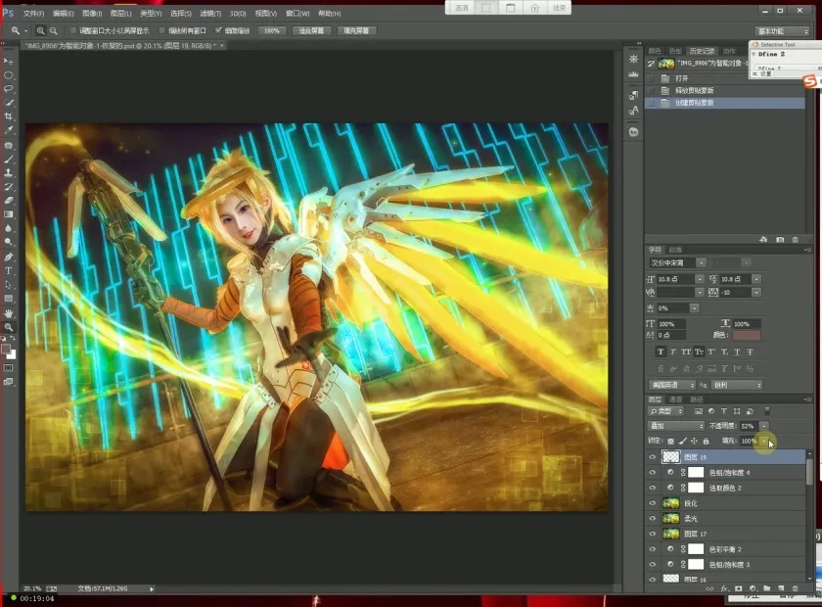Select the Crop tool in the toolbox
The image size is (822, 607).
[x=9, y=117]
